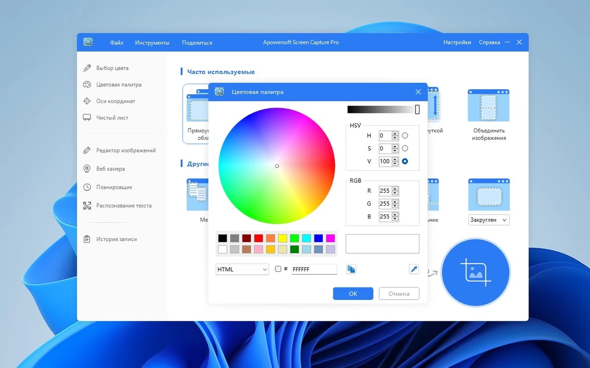Pick the dark green color swatch
Screen dimensions: 590x368
coord(295,249)
